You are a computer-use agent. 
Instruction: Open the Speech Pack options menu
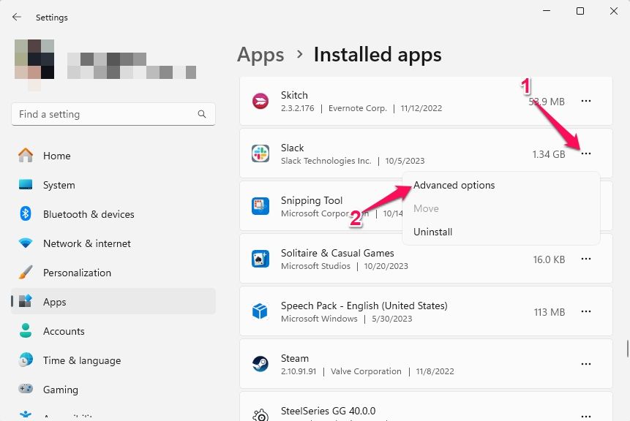click(x=586, y=311)
